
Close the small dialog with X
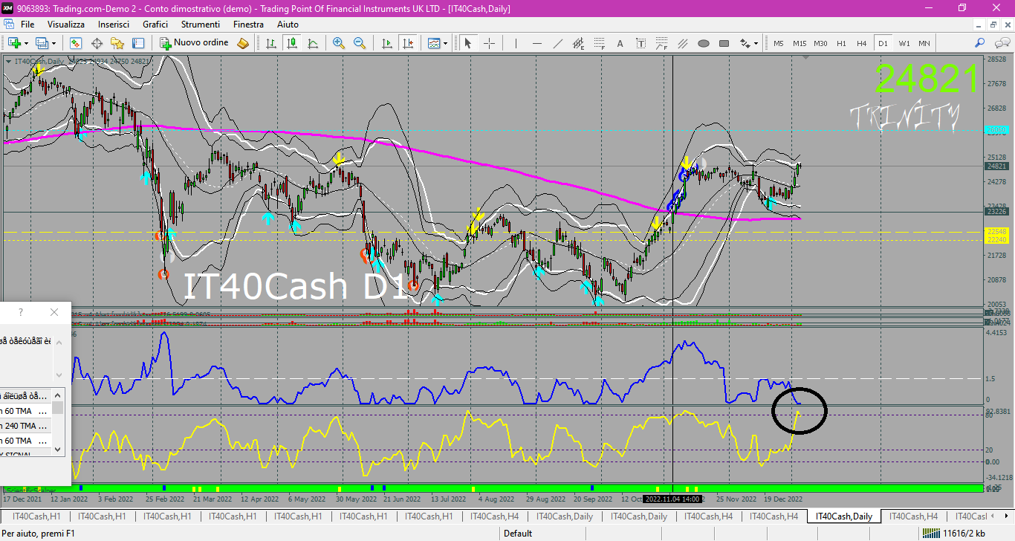pos(54,312)
